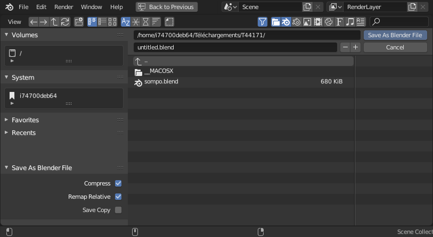Click the Blender logo menu icon
The width and height of the screenshot is (433, 237).
click(x=9, y=7)
